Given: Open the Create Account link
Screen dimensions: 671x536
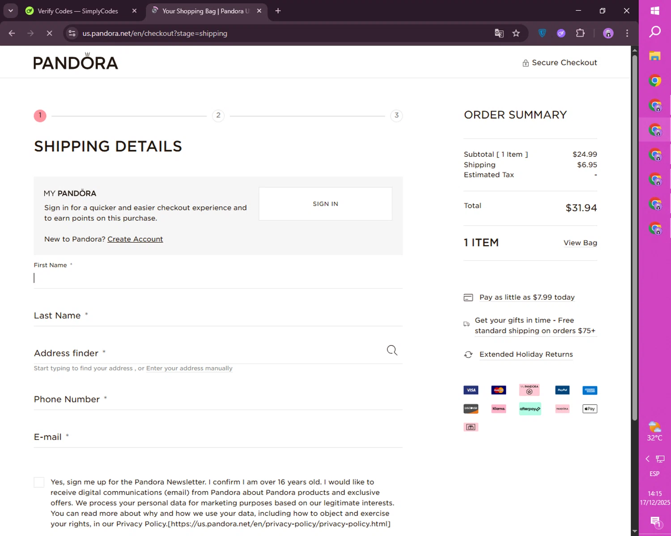Looking at the screenshot, I should click(x=135, y=239).
